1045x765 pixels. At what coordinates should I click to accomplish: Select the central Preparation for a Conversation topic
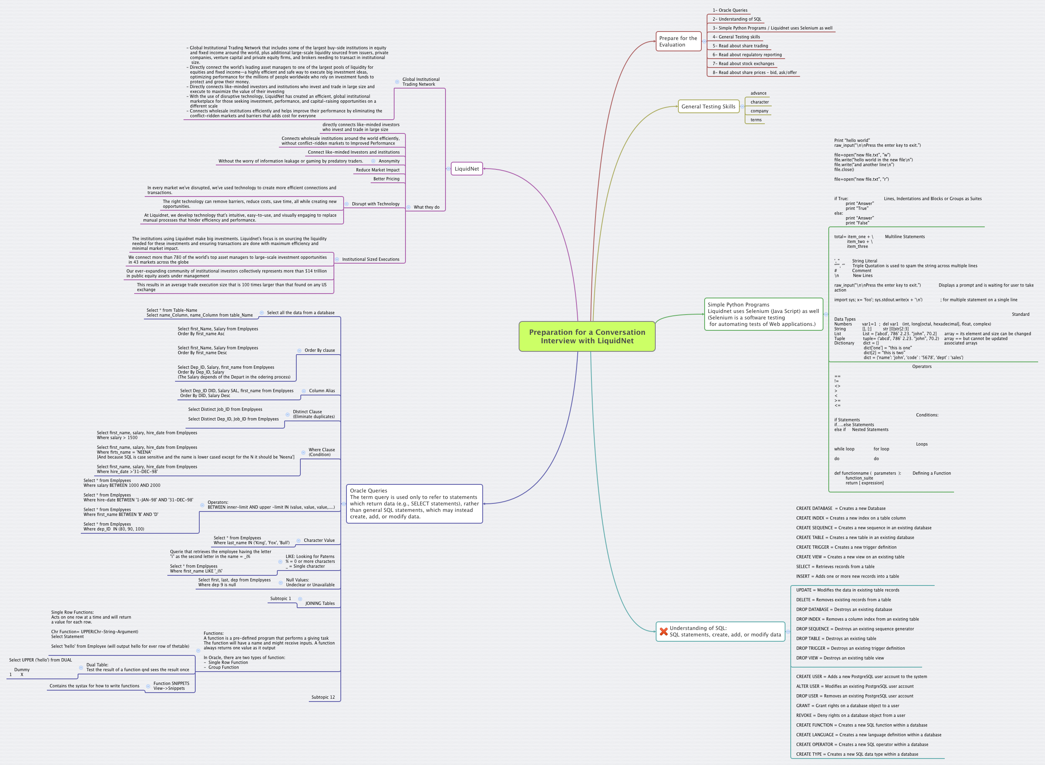587,336
